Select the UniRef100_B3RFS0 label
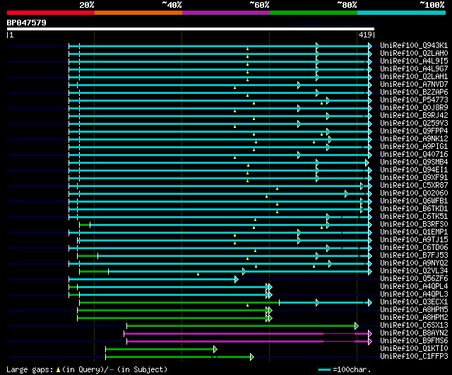The image size is (452, 375). (414, 225)
